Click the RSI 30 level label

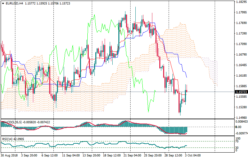coord(237,148)
